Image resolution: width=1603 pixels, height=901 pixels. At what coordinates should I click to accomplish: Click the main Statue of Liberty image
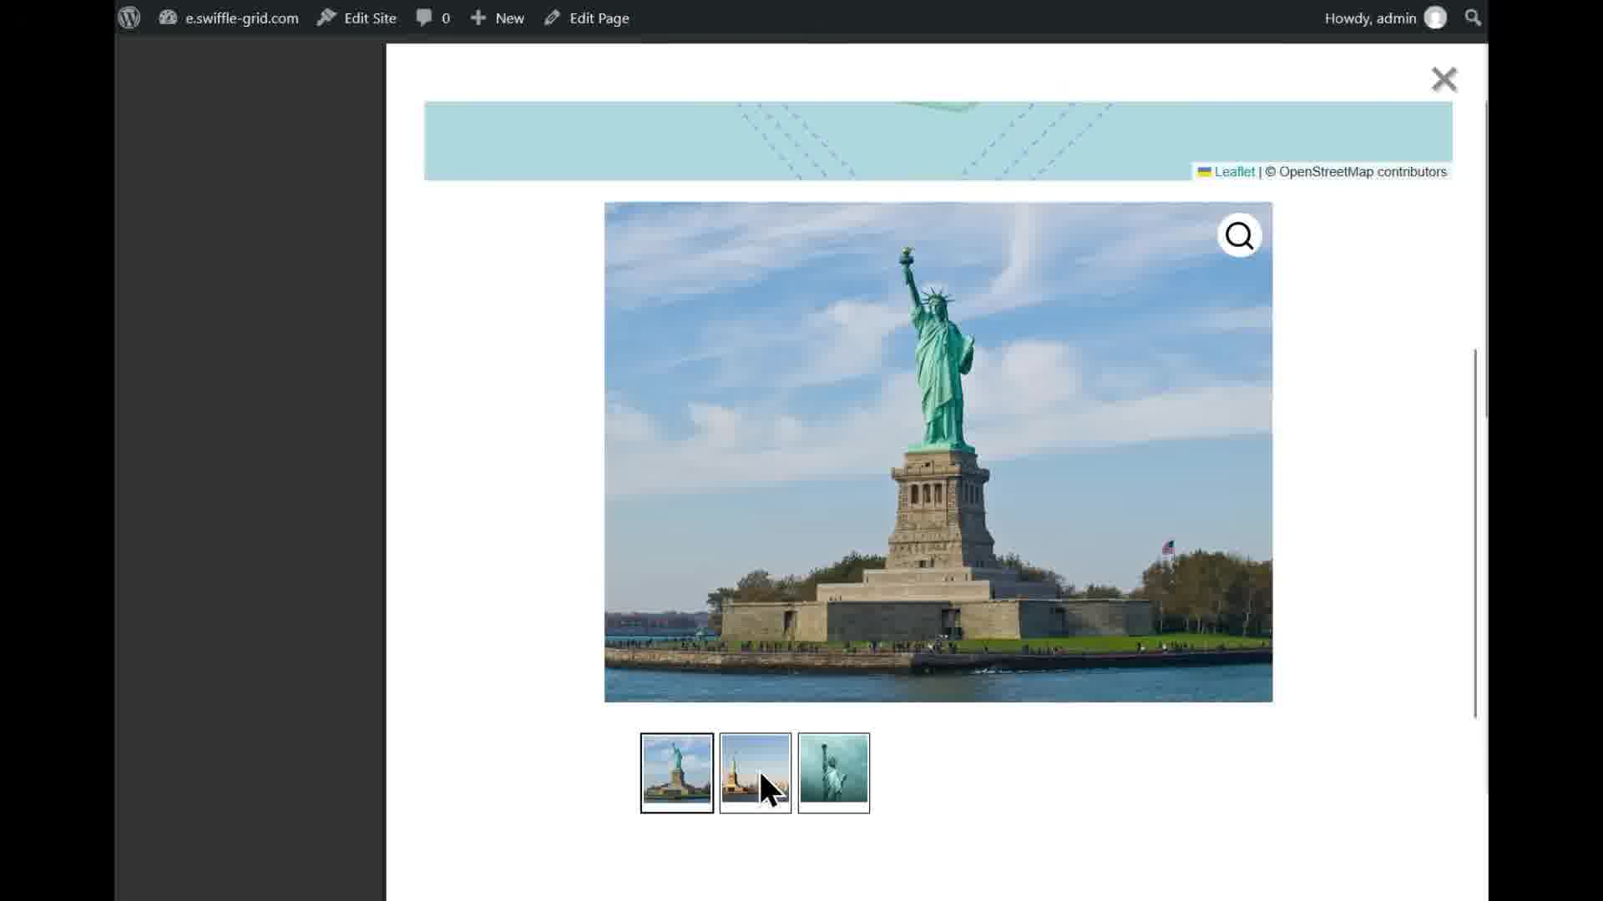coord(938,451)
